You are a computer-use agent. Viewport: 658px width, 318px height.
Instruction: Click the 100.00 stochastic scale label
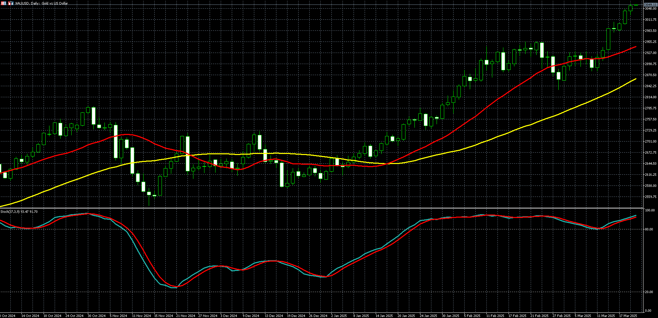click(x=649, y=210)
